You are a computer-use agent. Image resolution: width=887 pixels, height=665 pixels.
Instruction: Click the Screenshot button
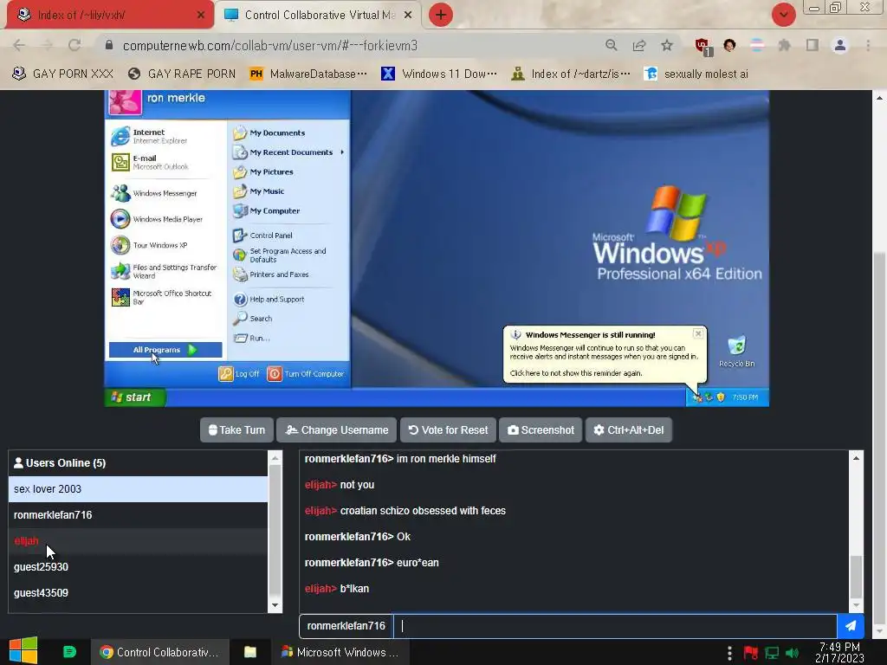(x=541, y=429)
